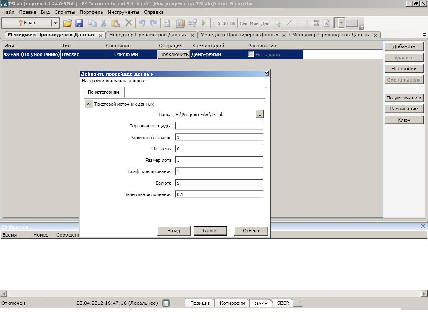Viewport: 428px width, 321px height.
Task: Add a new tab with '+' button
Action: [298, 303]
